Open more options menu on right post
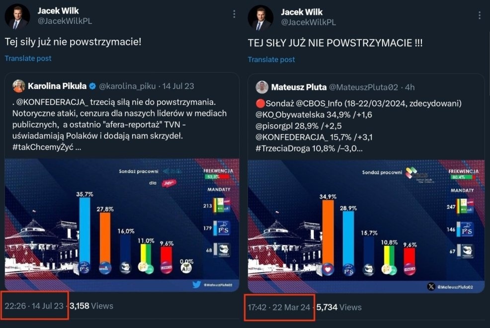Screen dimensions: 490x328 click(x=479, y=15)
